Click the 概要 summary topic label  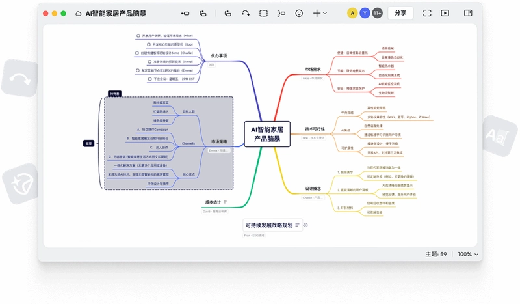[x=88, y=143]
